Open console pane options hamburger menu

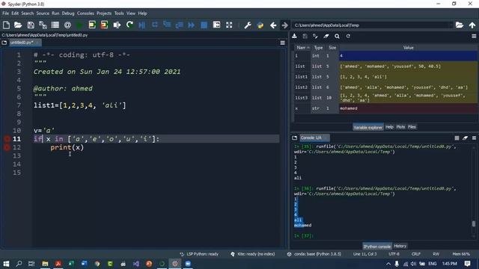point(474,137)
